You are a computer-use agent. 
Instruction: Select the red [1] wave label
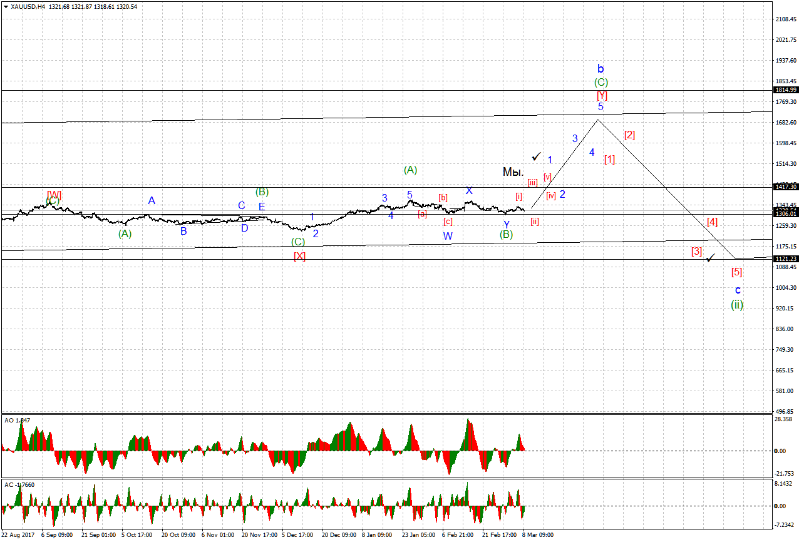point(609,160)
